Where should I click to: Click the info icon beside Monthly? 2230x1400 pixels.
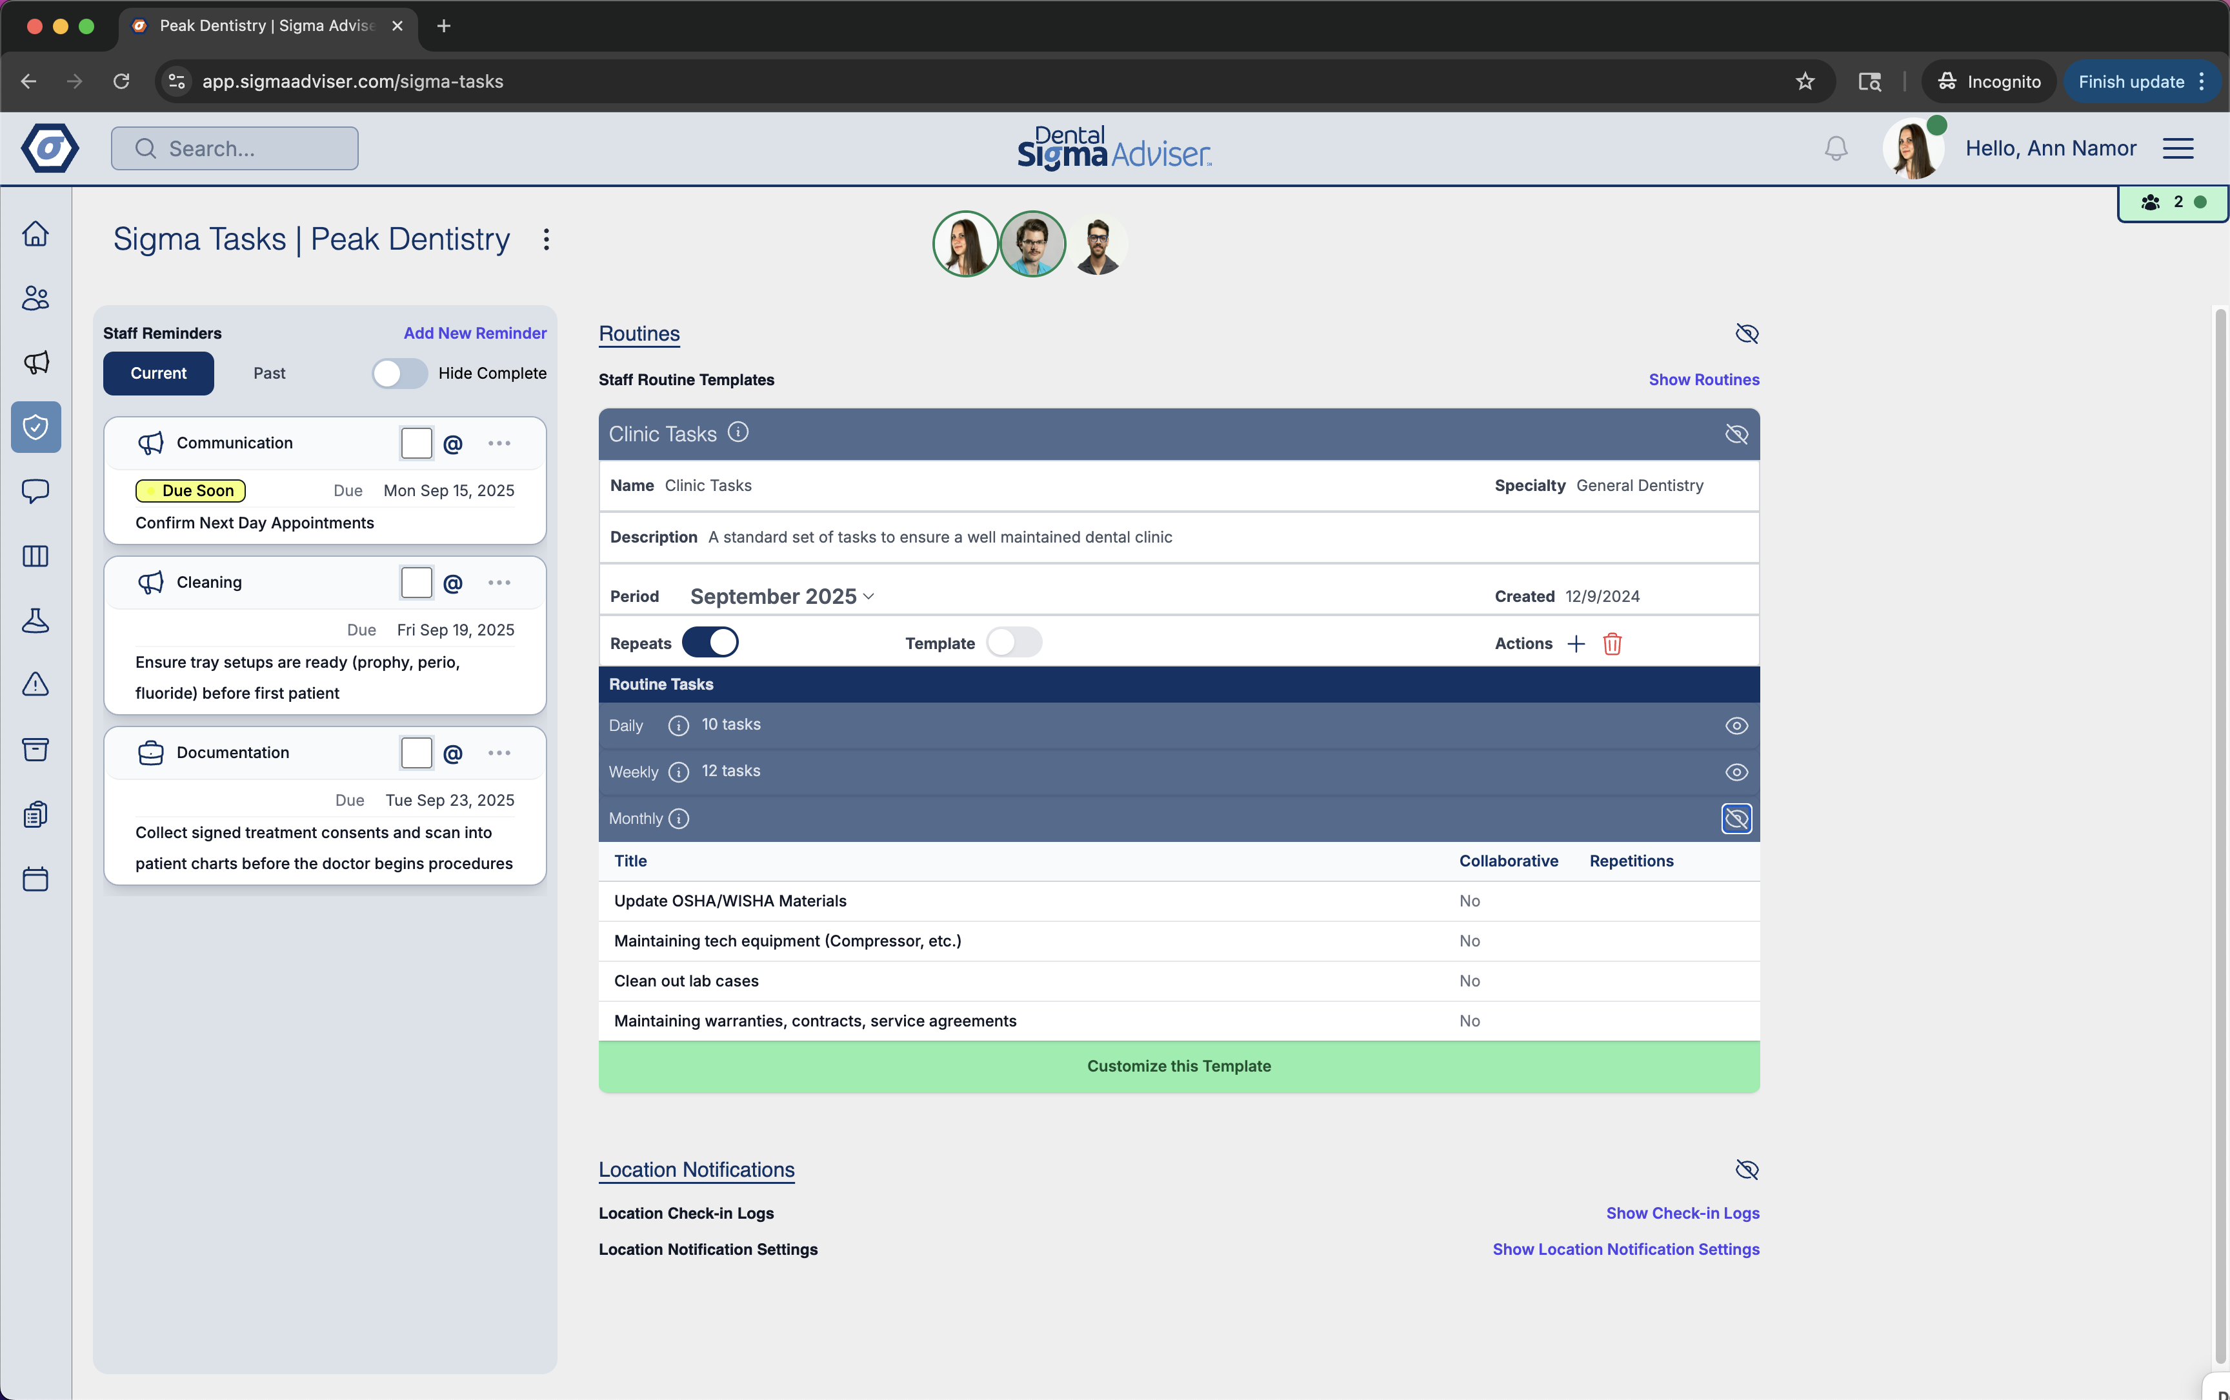click(679, 819)
